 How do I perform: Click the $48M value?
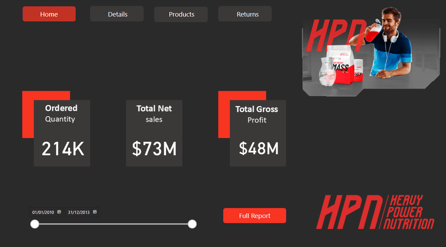coord(259,148)
